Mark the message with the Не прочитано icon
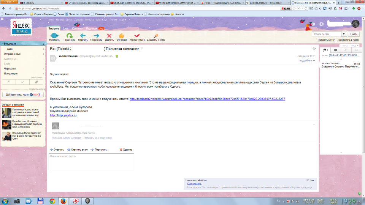This screenshot has height=205, width=365. click(x=137, y=36)
